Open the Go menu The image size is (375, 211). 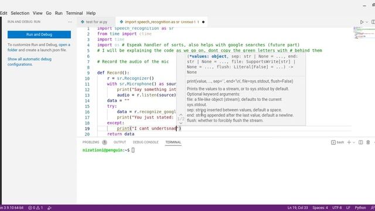click(x=49, y=13)
